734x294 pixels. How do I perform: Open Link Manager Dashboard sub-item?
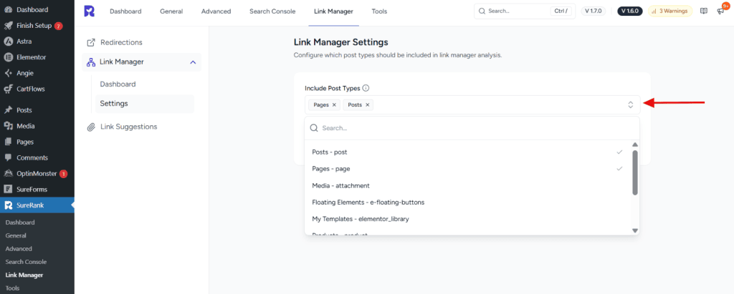click(144, 84)
